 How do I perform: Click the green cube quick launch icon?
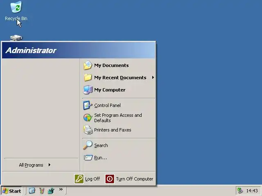(51, 191)
